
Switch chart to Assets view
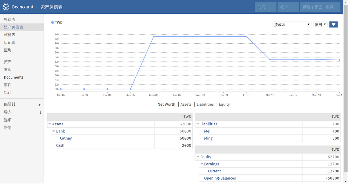click(x=186, y=104)
